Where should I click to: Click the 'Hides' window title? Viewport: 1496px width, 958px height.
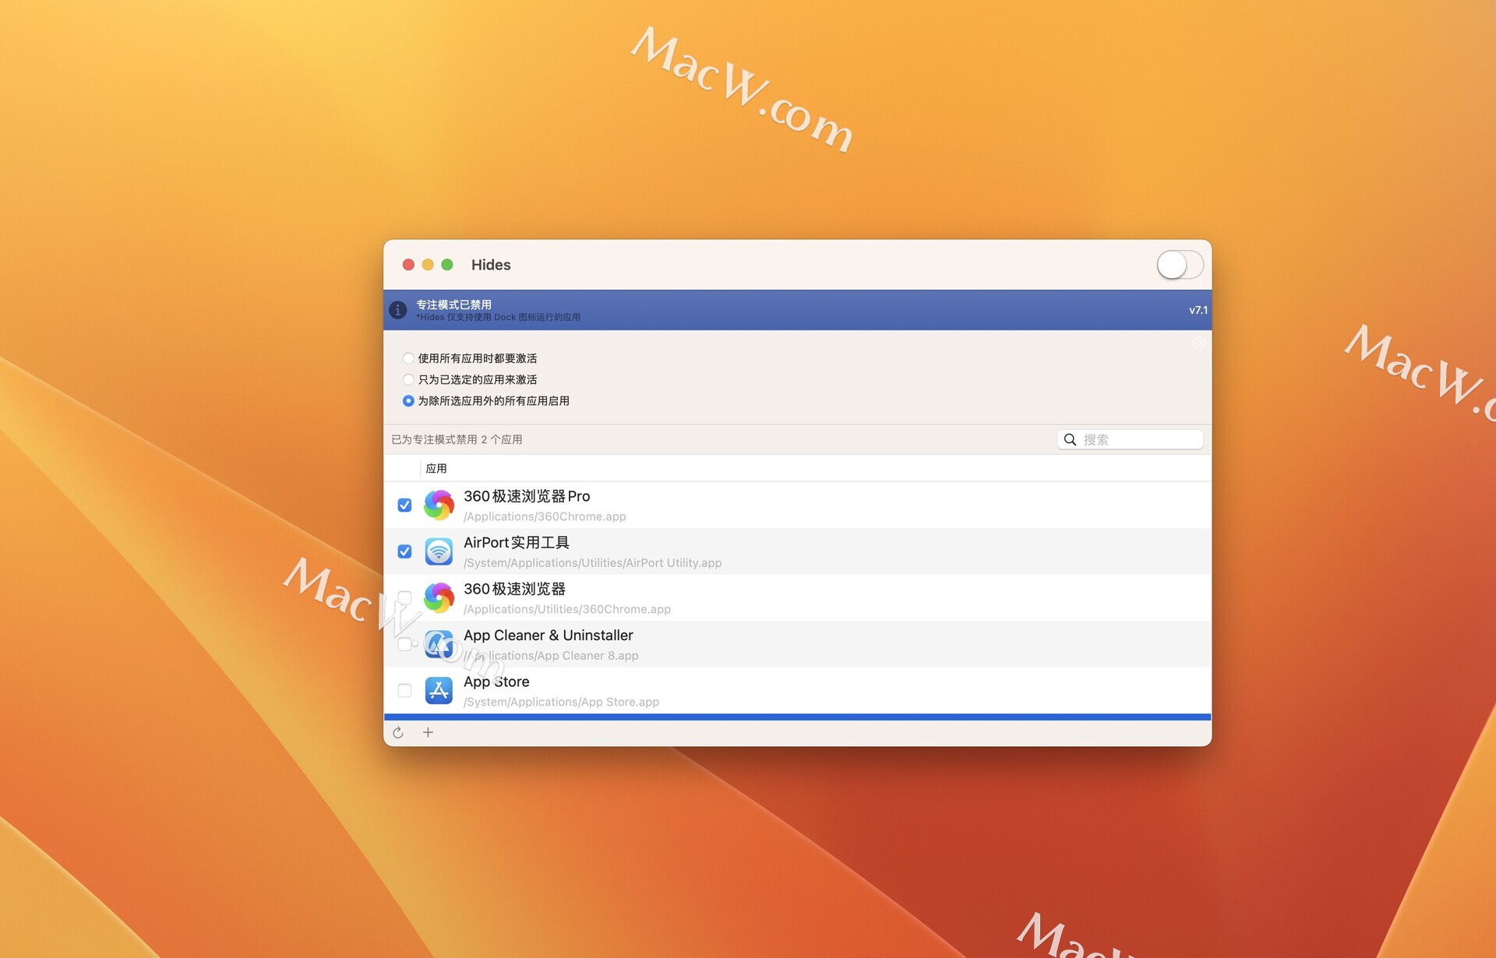[491, 265]
